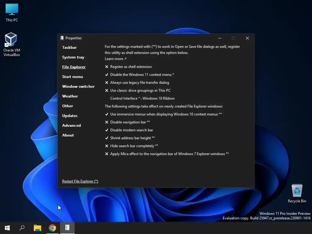312x234 pixels.
Task: Change Control Interface Windows 10 Ribbon option
Action: (142, 98)
